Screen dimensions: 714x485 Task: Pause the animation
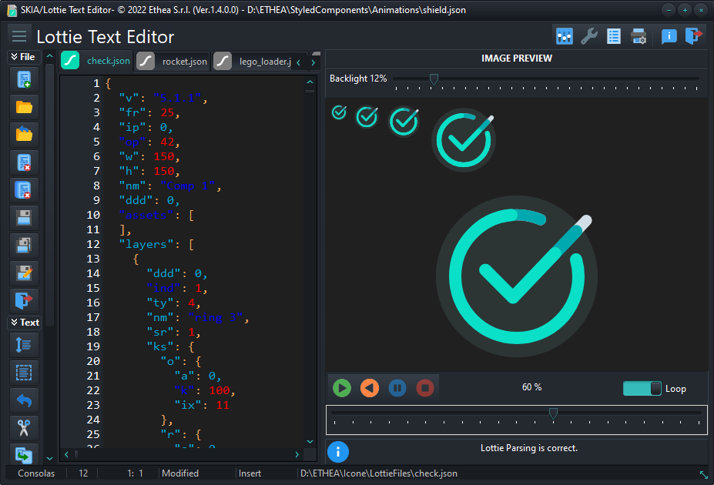[397, 388]
